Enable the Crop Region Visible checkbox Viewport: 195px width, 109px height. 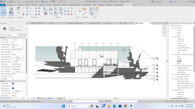13,86
